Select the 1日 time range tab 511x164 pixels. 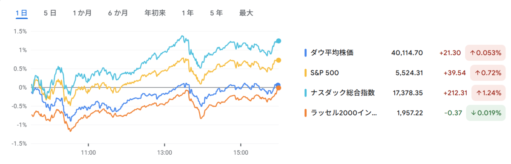pos(22,13)
